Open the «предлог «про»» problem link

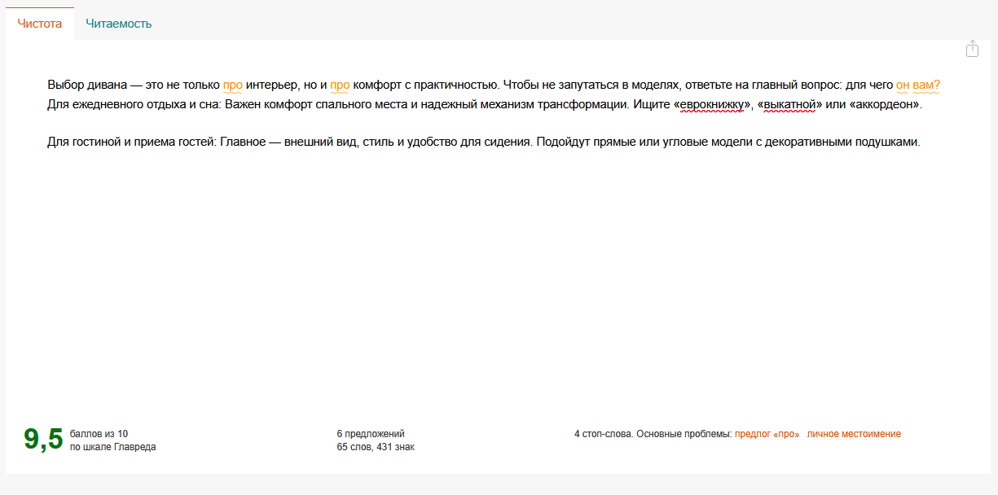point(767,434)
